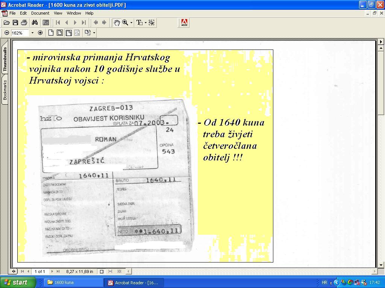Switch to Fit in Window view
The height and width of the screenshot is (288, 385).
tap(60, 33)
